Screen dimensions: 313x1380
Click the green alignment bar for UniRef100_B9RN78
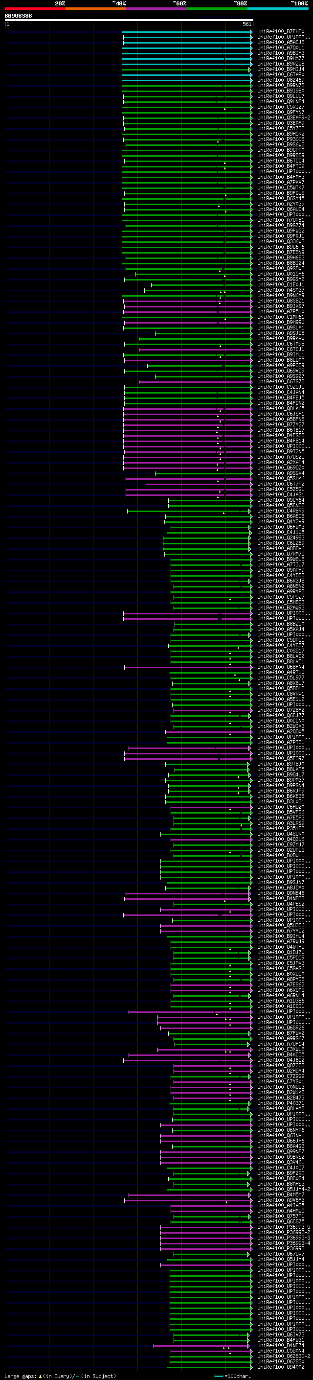coord(187,85)
